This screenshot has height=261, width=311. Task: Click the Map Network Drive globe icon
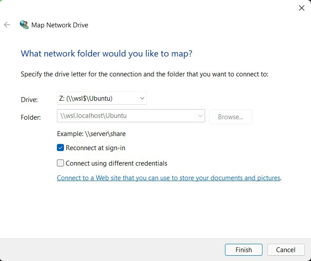24,25
